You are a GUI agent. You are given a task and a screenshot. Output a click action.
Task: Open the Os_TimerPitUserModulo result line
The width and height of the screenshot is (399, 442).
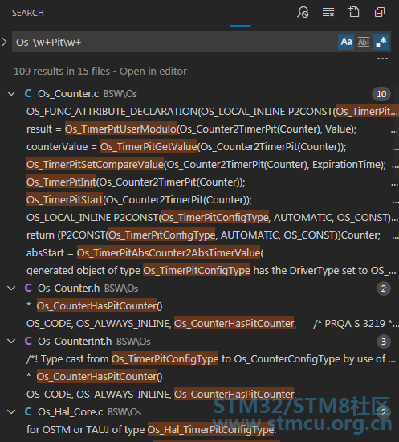click(192, 129)
